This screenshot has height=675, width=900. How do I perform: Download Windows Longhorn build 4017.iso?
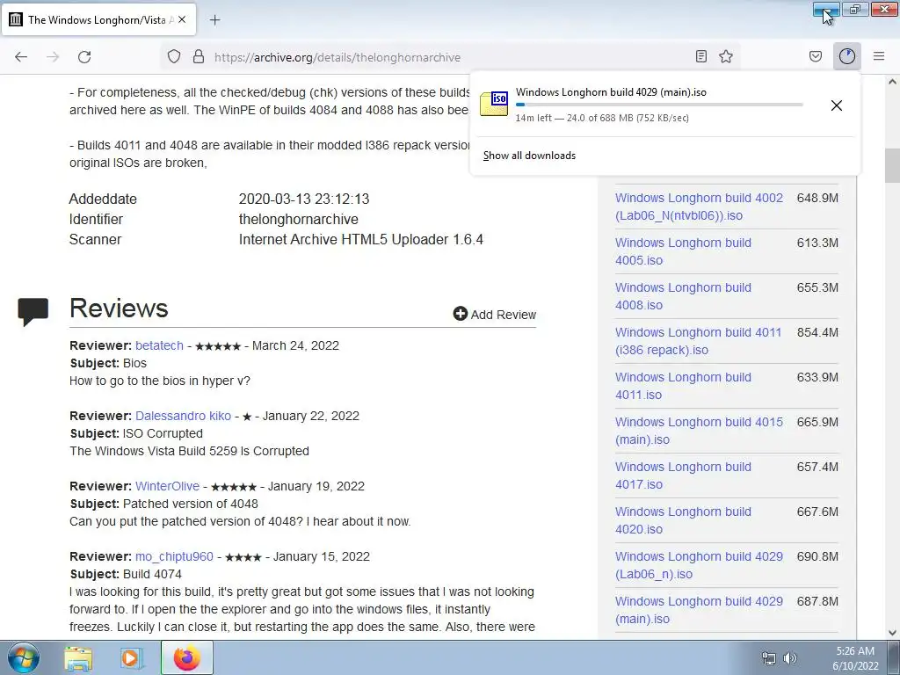(683, 475)
